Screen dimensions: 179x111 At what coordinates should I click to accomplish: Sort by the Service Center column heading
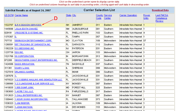108,17
